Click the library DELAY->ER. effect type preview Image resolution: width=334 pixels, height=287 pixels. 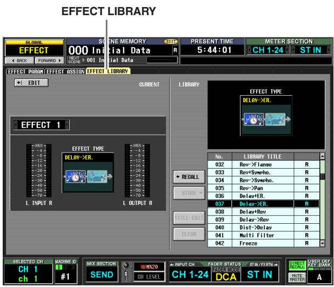point(266,116)
